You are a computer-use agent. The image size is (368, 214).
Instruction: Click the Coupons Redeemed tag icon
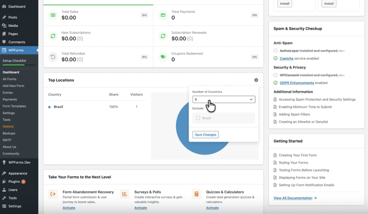pyautogui.click(x=163, y=57)
